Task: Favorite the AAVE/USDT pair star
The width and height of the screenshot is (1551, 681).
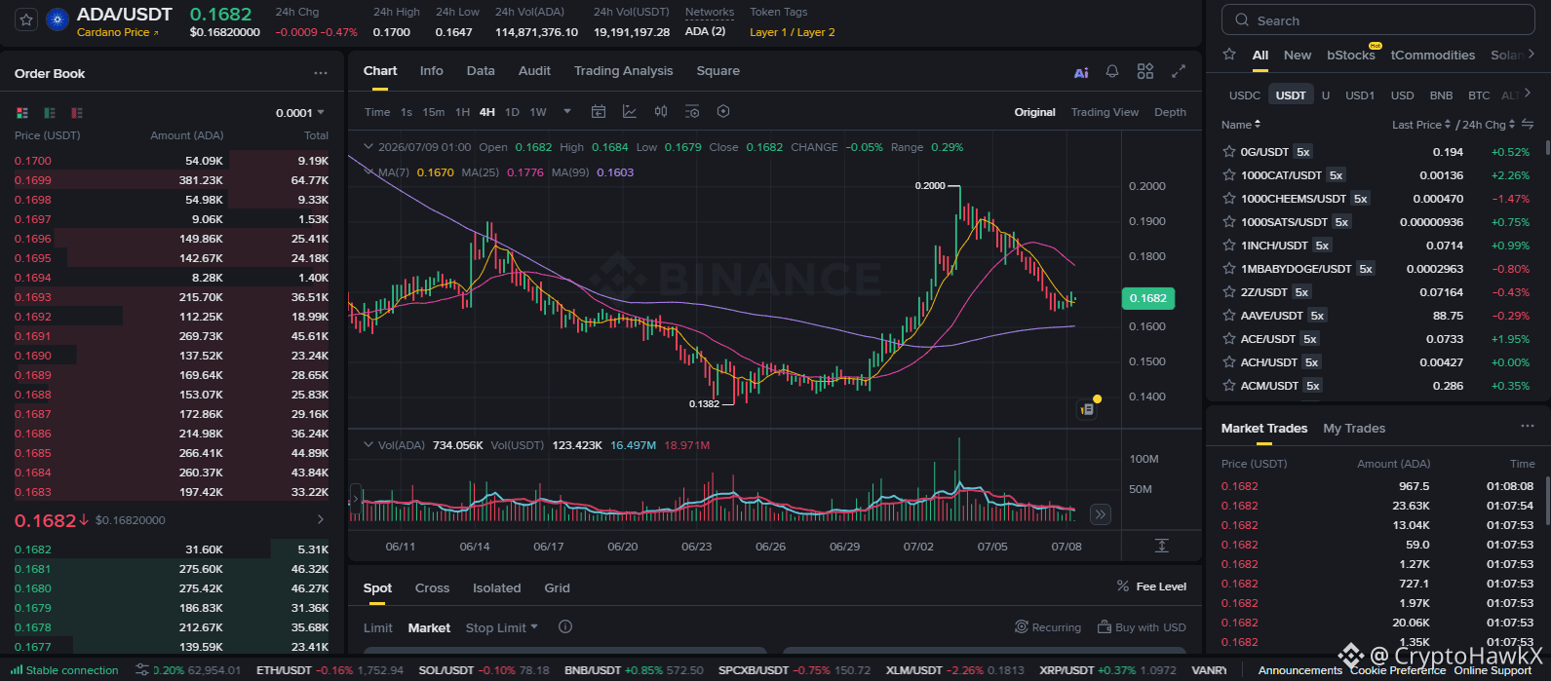Action: [1229, 316]
